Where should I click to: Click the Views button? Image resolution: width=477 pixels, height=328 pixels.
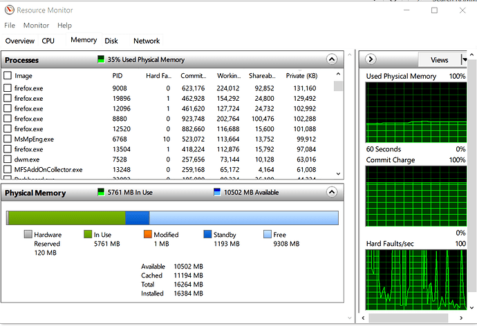click(439, 60)
